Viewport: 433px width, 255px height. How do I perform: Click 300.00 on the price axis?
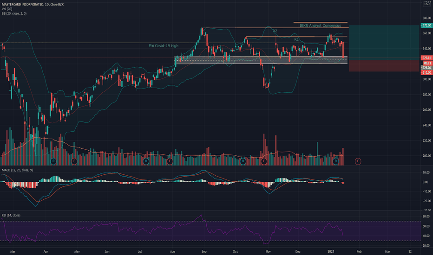[x=426, y=79]
